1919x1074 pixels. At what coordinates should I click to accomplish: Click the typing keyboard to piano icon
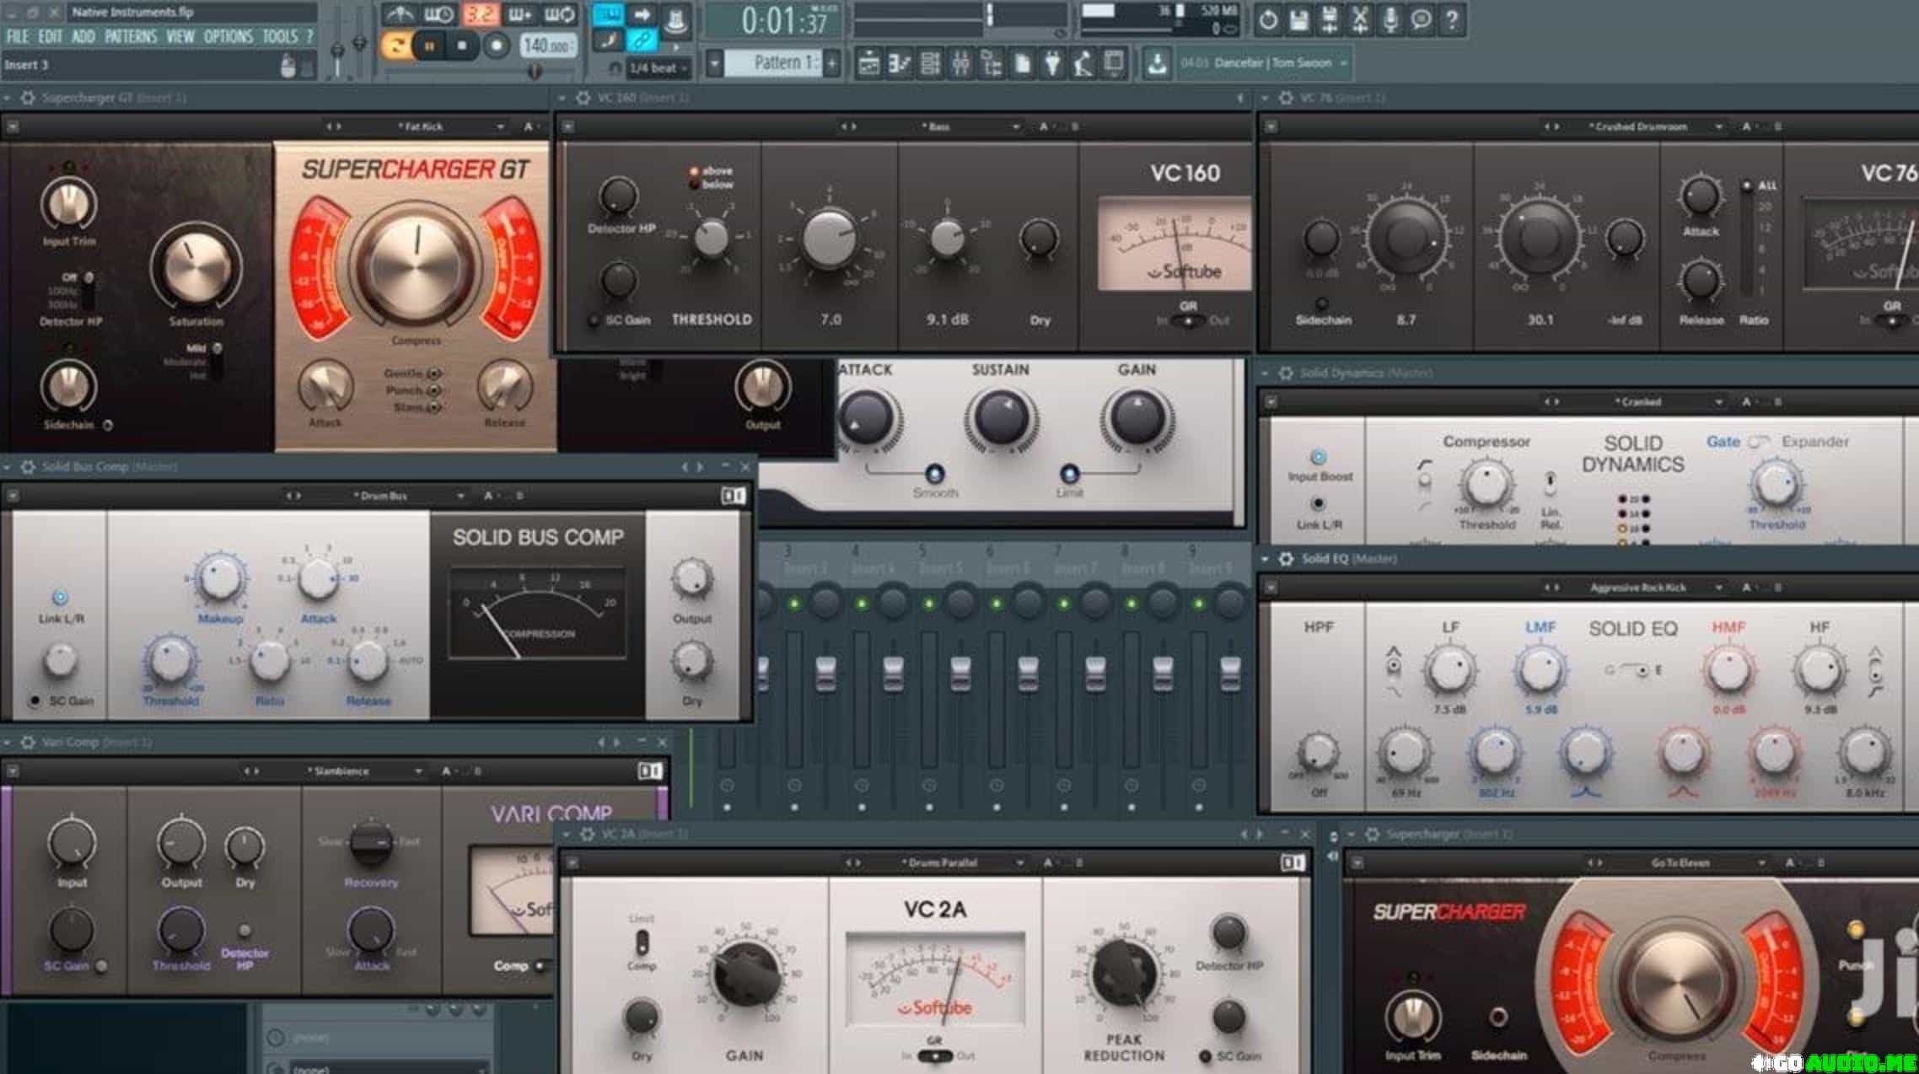[608, 14]
